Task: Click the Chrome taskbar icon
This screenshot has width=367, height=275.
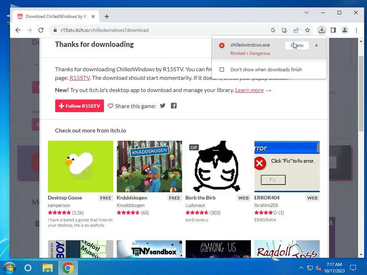Action: click(68, 268)
